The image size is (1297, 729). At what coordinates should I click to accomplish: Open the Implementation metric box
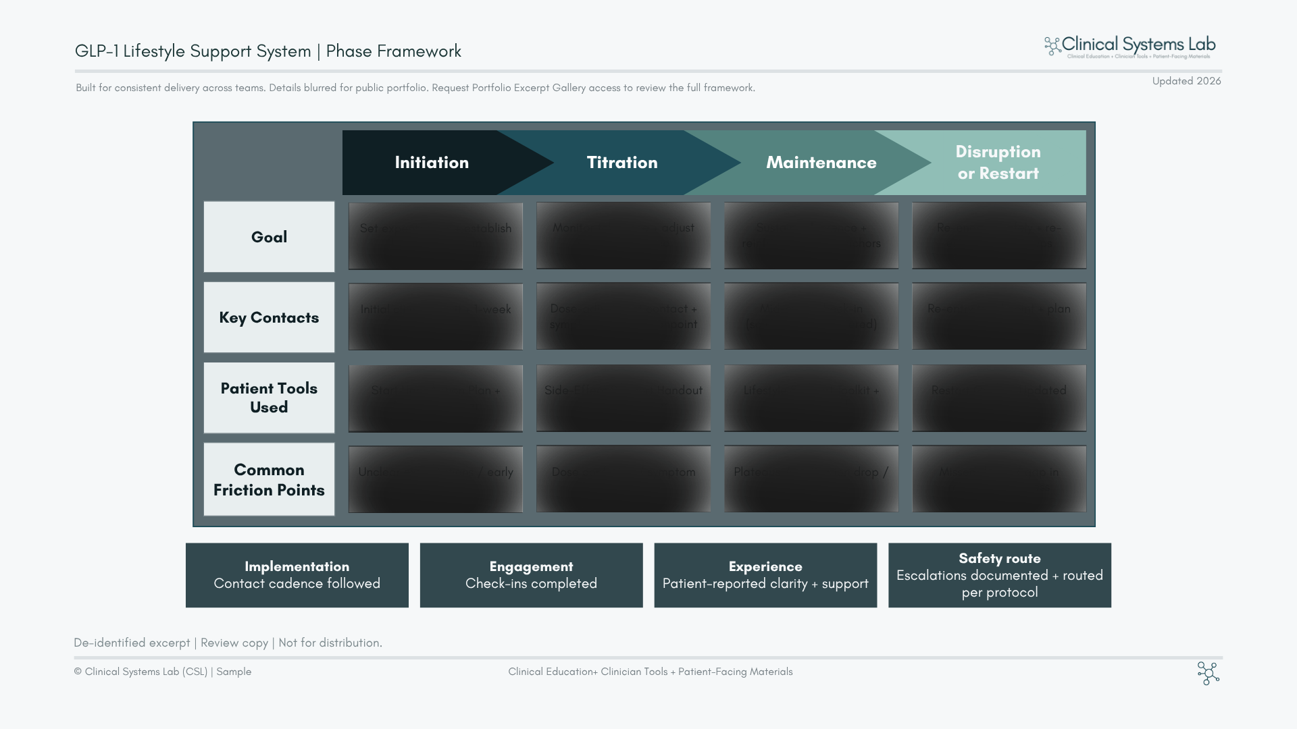pyautogui.click(x=297, y=575)
